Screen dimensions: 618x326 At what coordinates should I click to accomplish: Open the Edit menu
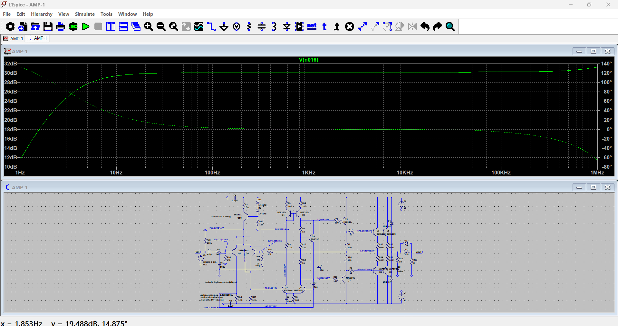pyautogui.click(x=21, y=14)
